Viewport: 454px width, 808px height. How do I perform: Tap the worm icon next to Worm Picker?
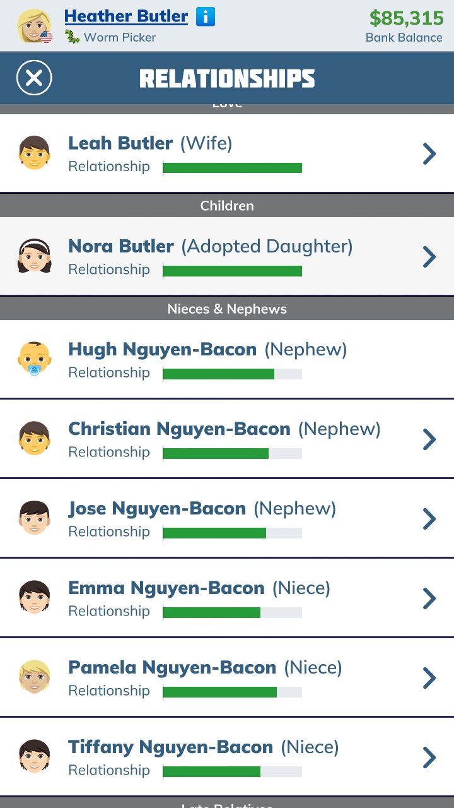pos(73,37)
